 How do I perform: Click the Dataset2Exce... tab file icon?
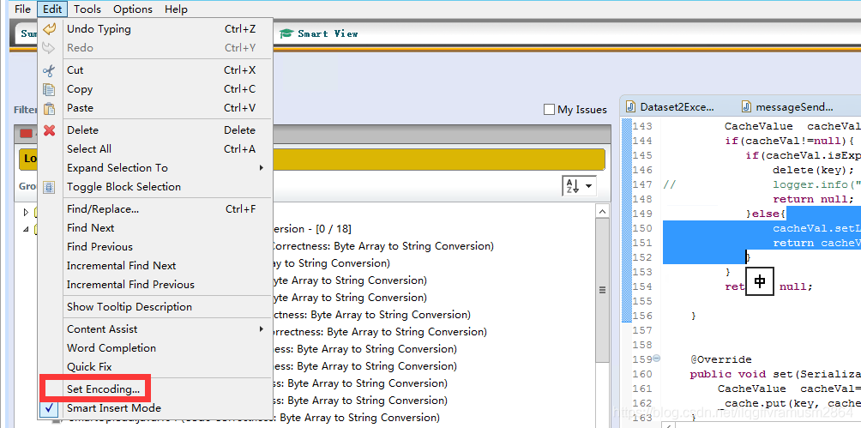[x=630, y=107]
